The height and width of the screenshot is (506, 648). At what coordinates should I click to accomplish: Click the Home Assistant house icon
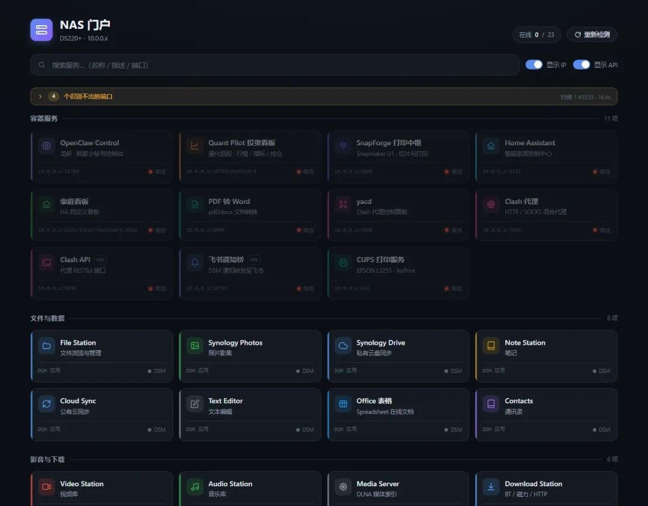pyautogui.click(x=491, y=146)
